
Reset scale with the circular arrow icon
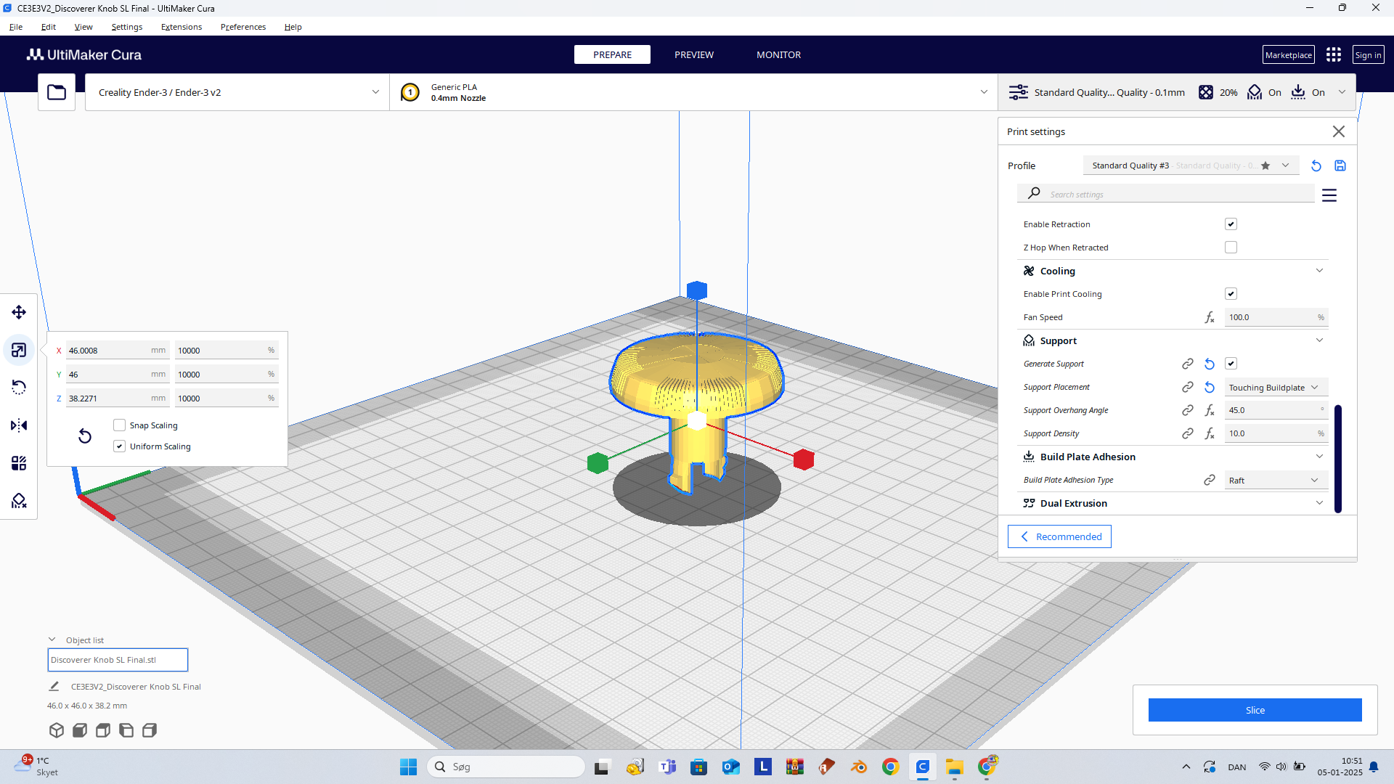coord(85,436)
